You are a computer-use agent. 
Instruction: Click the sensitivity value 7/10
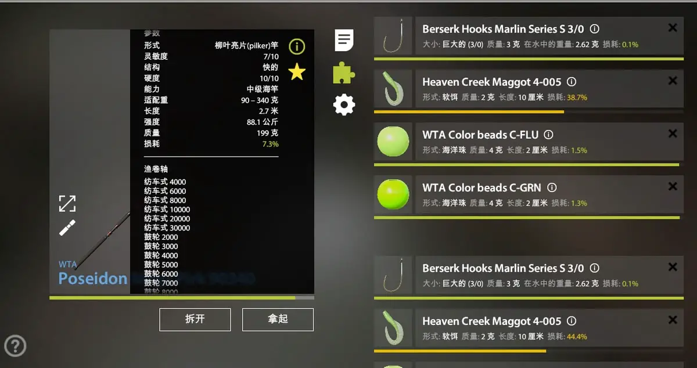[x=271, y=56]
